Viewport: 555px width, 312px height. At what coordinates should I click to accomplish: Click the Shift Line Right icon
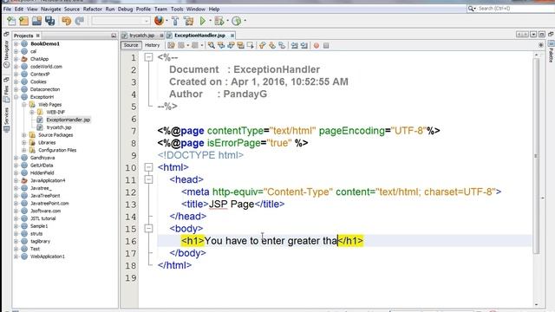click(x=304, y=45)
